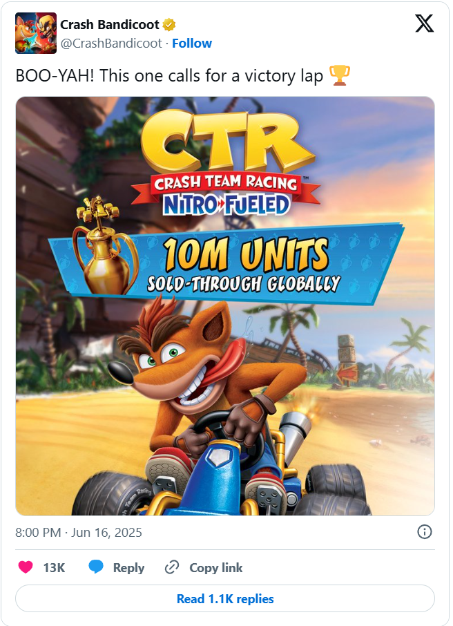This screenshot has height=626, width=453.
Task: Open the @CrashBandicoot handle link
Action: point(111,43)
